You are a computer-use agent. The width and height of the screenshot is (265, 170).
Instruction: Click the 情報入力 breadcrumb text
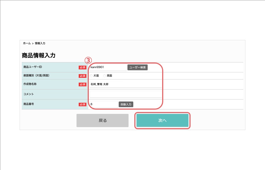pos(40,43)
